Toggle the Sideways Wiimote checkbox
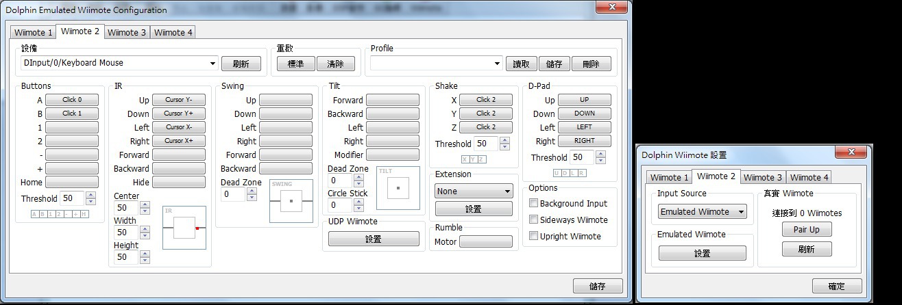Screen dimensions: 902x305 click(x=534, y=220)
